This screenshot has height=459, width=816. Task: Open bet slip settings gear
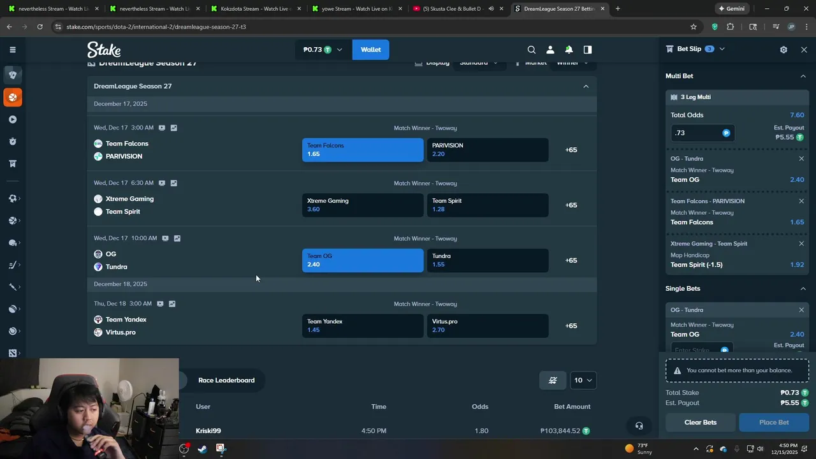(783, 50)
